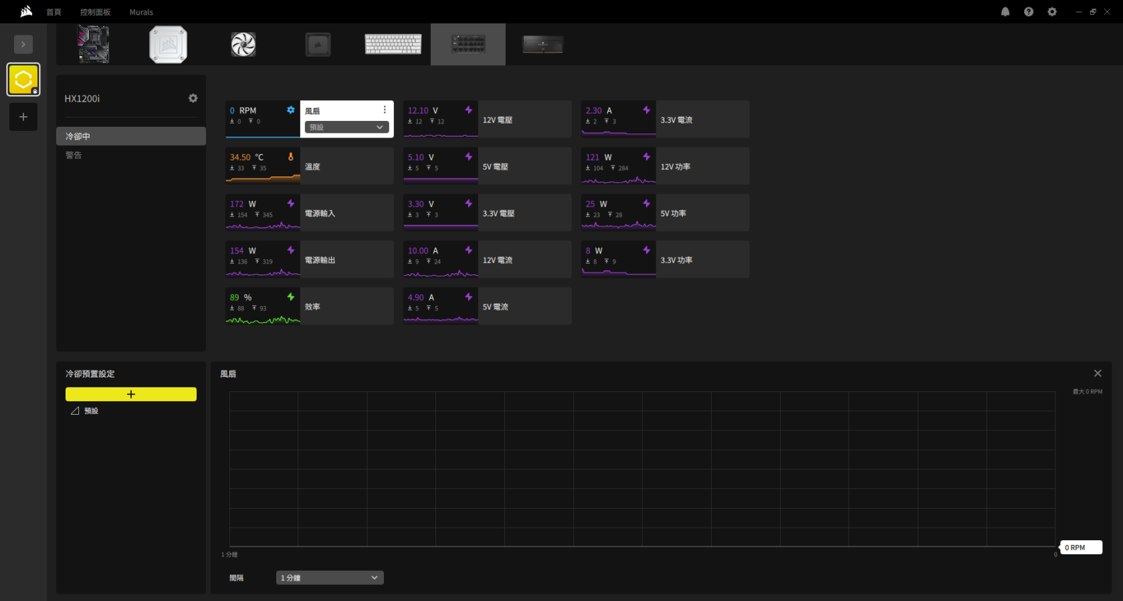
Task: Add a new cooling preset
Action: (x=131, y=394)
